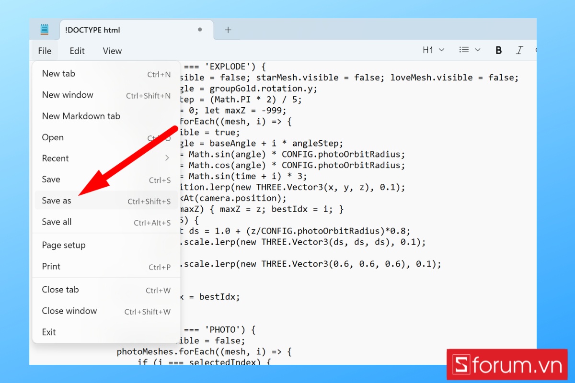Image resolution: width=575 pixels, height=383 pixels.
Task: Select Page setup in the File menu
Action: (63, 245)
